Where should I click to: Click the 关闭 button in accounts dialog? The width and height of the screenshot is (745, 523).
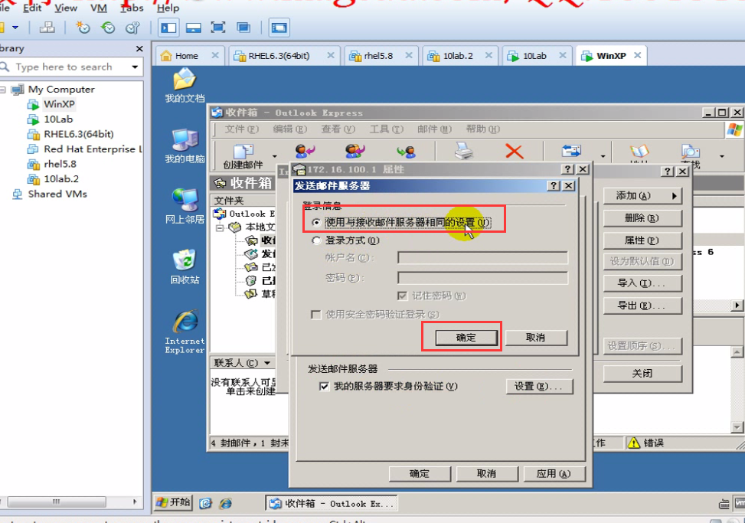(642, 374)
